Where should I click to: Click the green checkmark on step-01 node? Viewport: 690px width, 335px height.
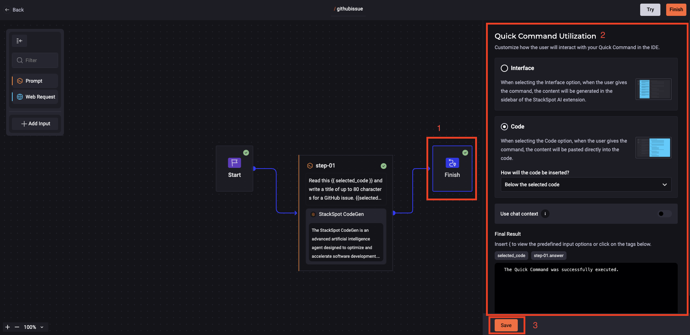point(383,166)
